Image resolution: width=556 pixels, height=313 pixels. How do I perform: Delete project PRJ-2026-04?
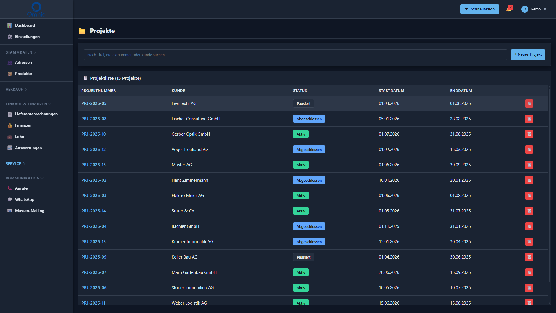(529, 226)
